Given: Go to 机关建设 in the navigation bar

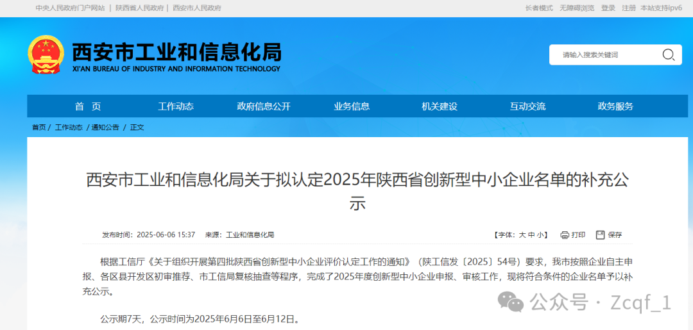Looking at the screenshot, I should tap(440, 106).
